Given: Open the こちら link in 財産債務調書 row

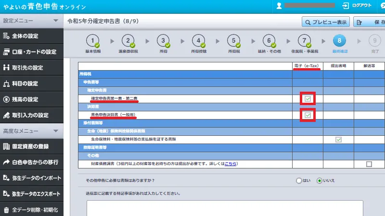Looking at the screenshot, I should [231, 164].
